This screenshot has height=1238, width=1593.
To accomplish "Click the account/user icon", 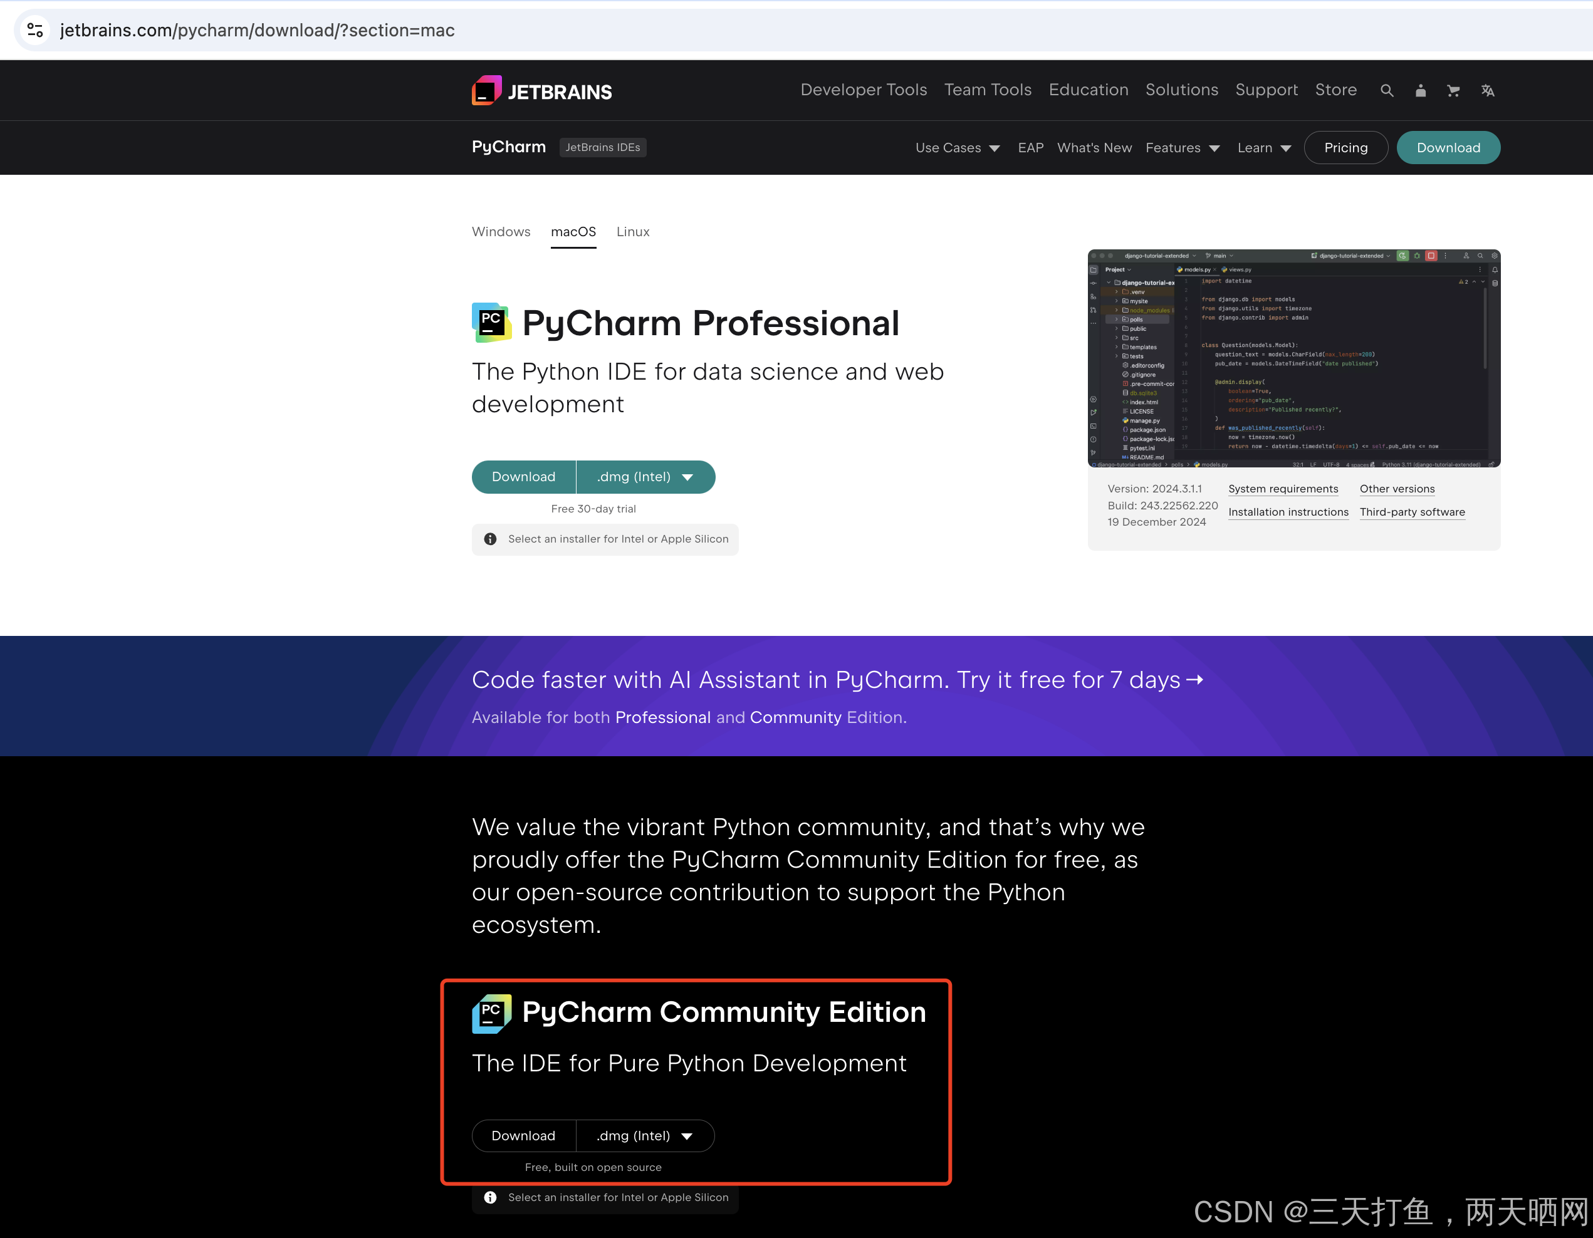I will 1420,89.
